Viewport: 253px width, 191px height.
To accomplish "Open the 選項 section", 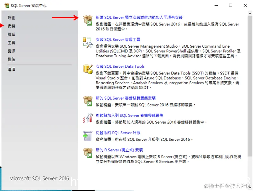I will point(11,69).
